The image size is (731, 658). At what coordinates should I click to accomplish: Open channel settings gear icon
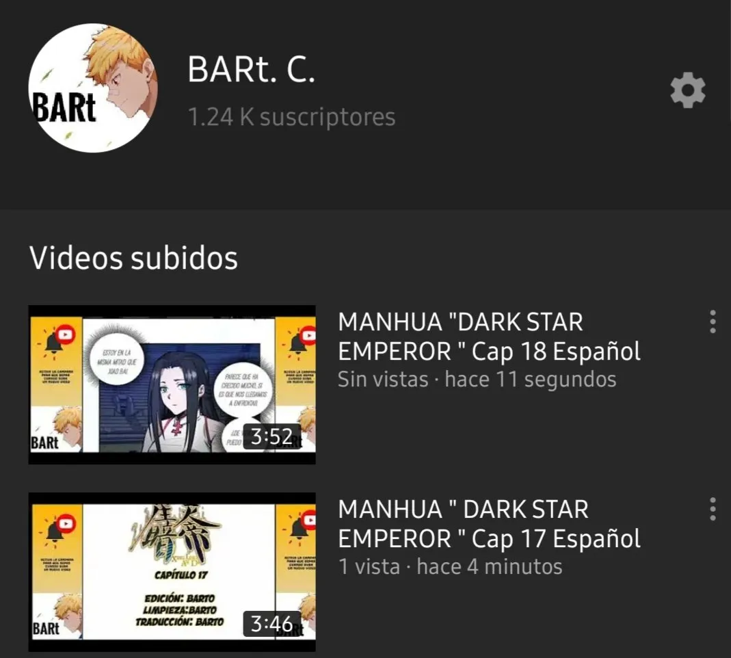(688, 90)
